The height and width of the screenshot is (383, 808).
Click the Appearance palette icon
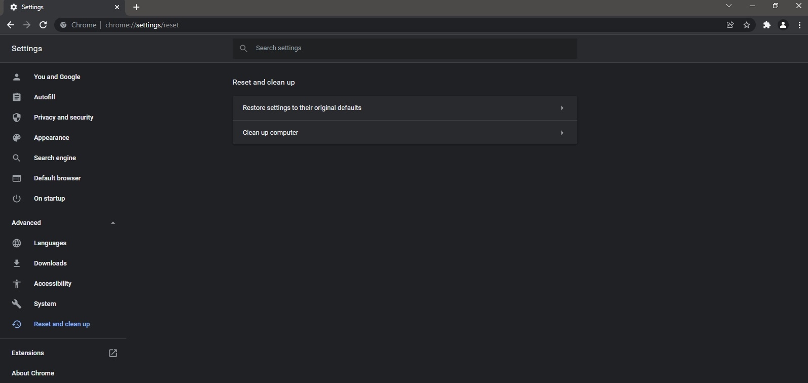[x=17, y=138]
